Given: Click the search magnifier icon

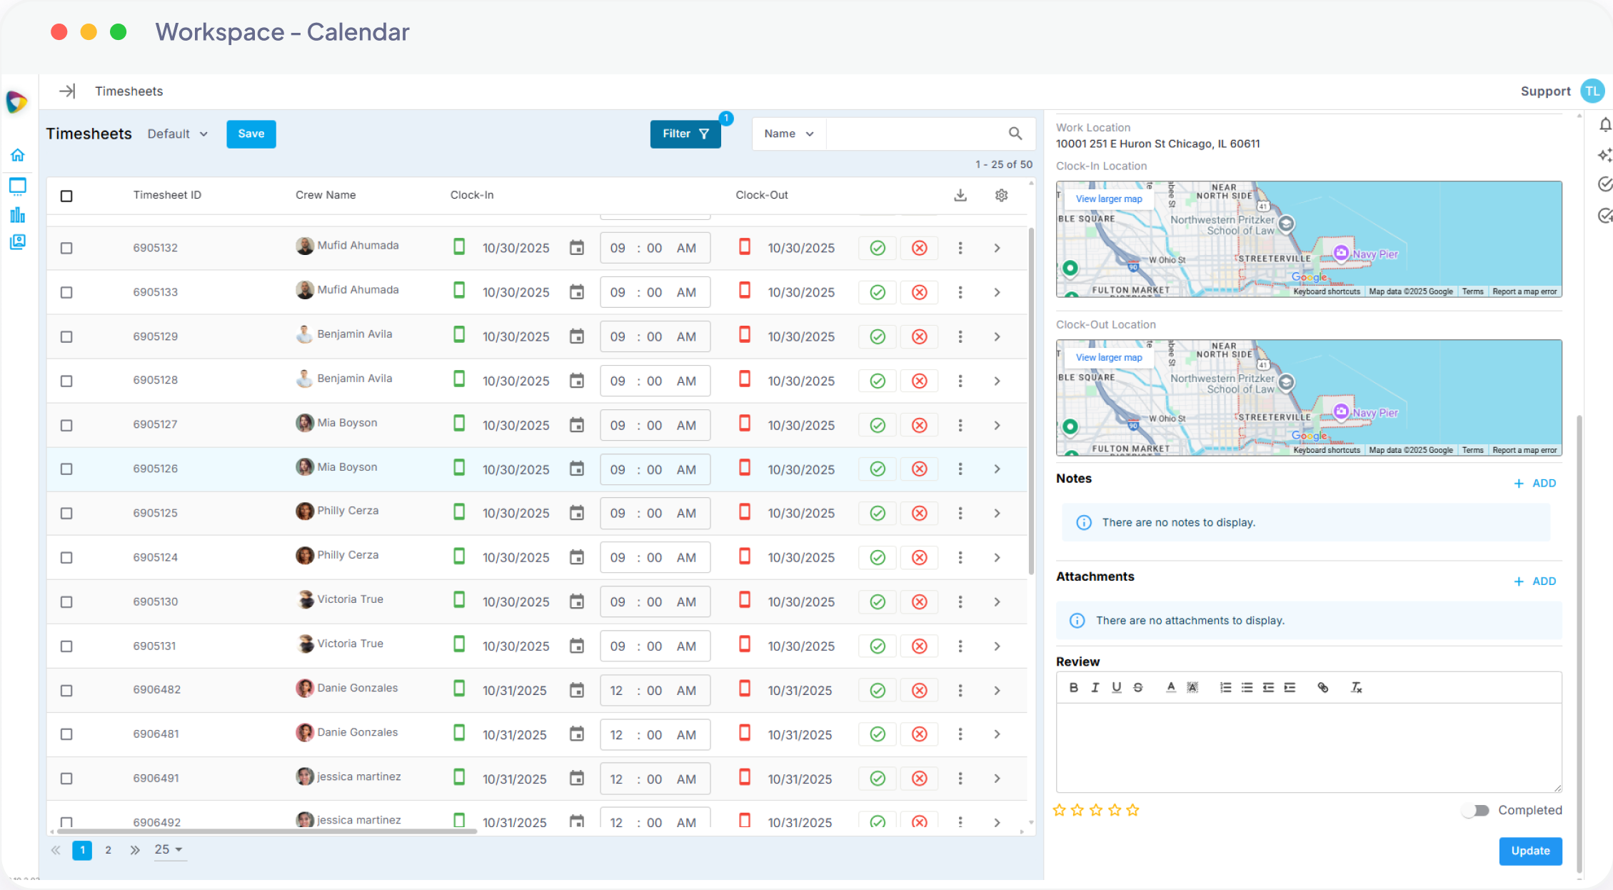Looking at the screenshot, I should [x=1015, y=134].
